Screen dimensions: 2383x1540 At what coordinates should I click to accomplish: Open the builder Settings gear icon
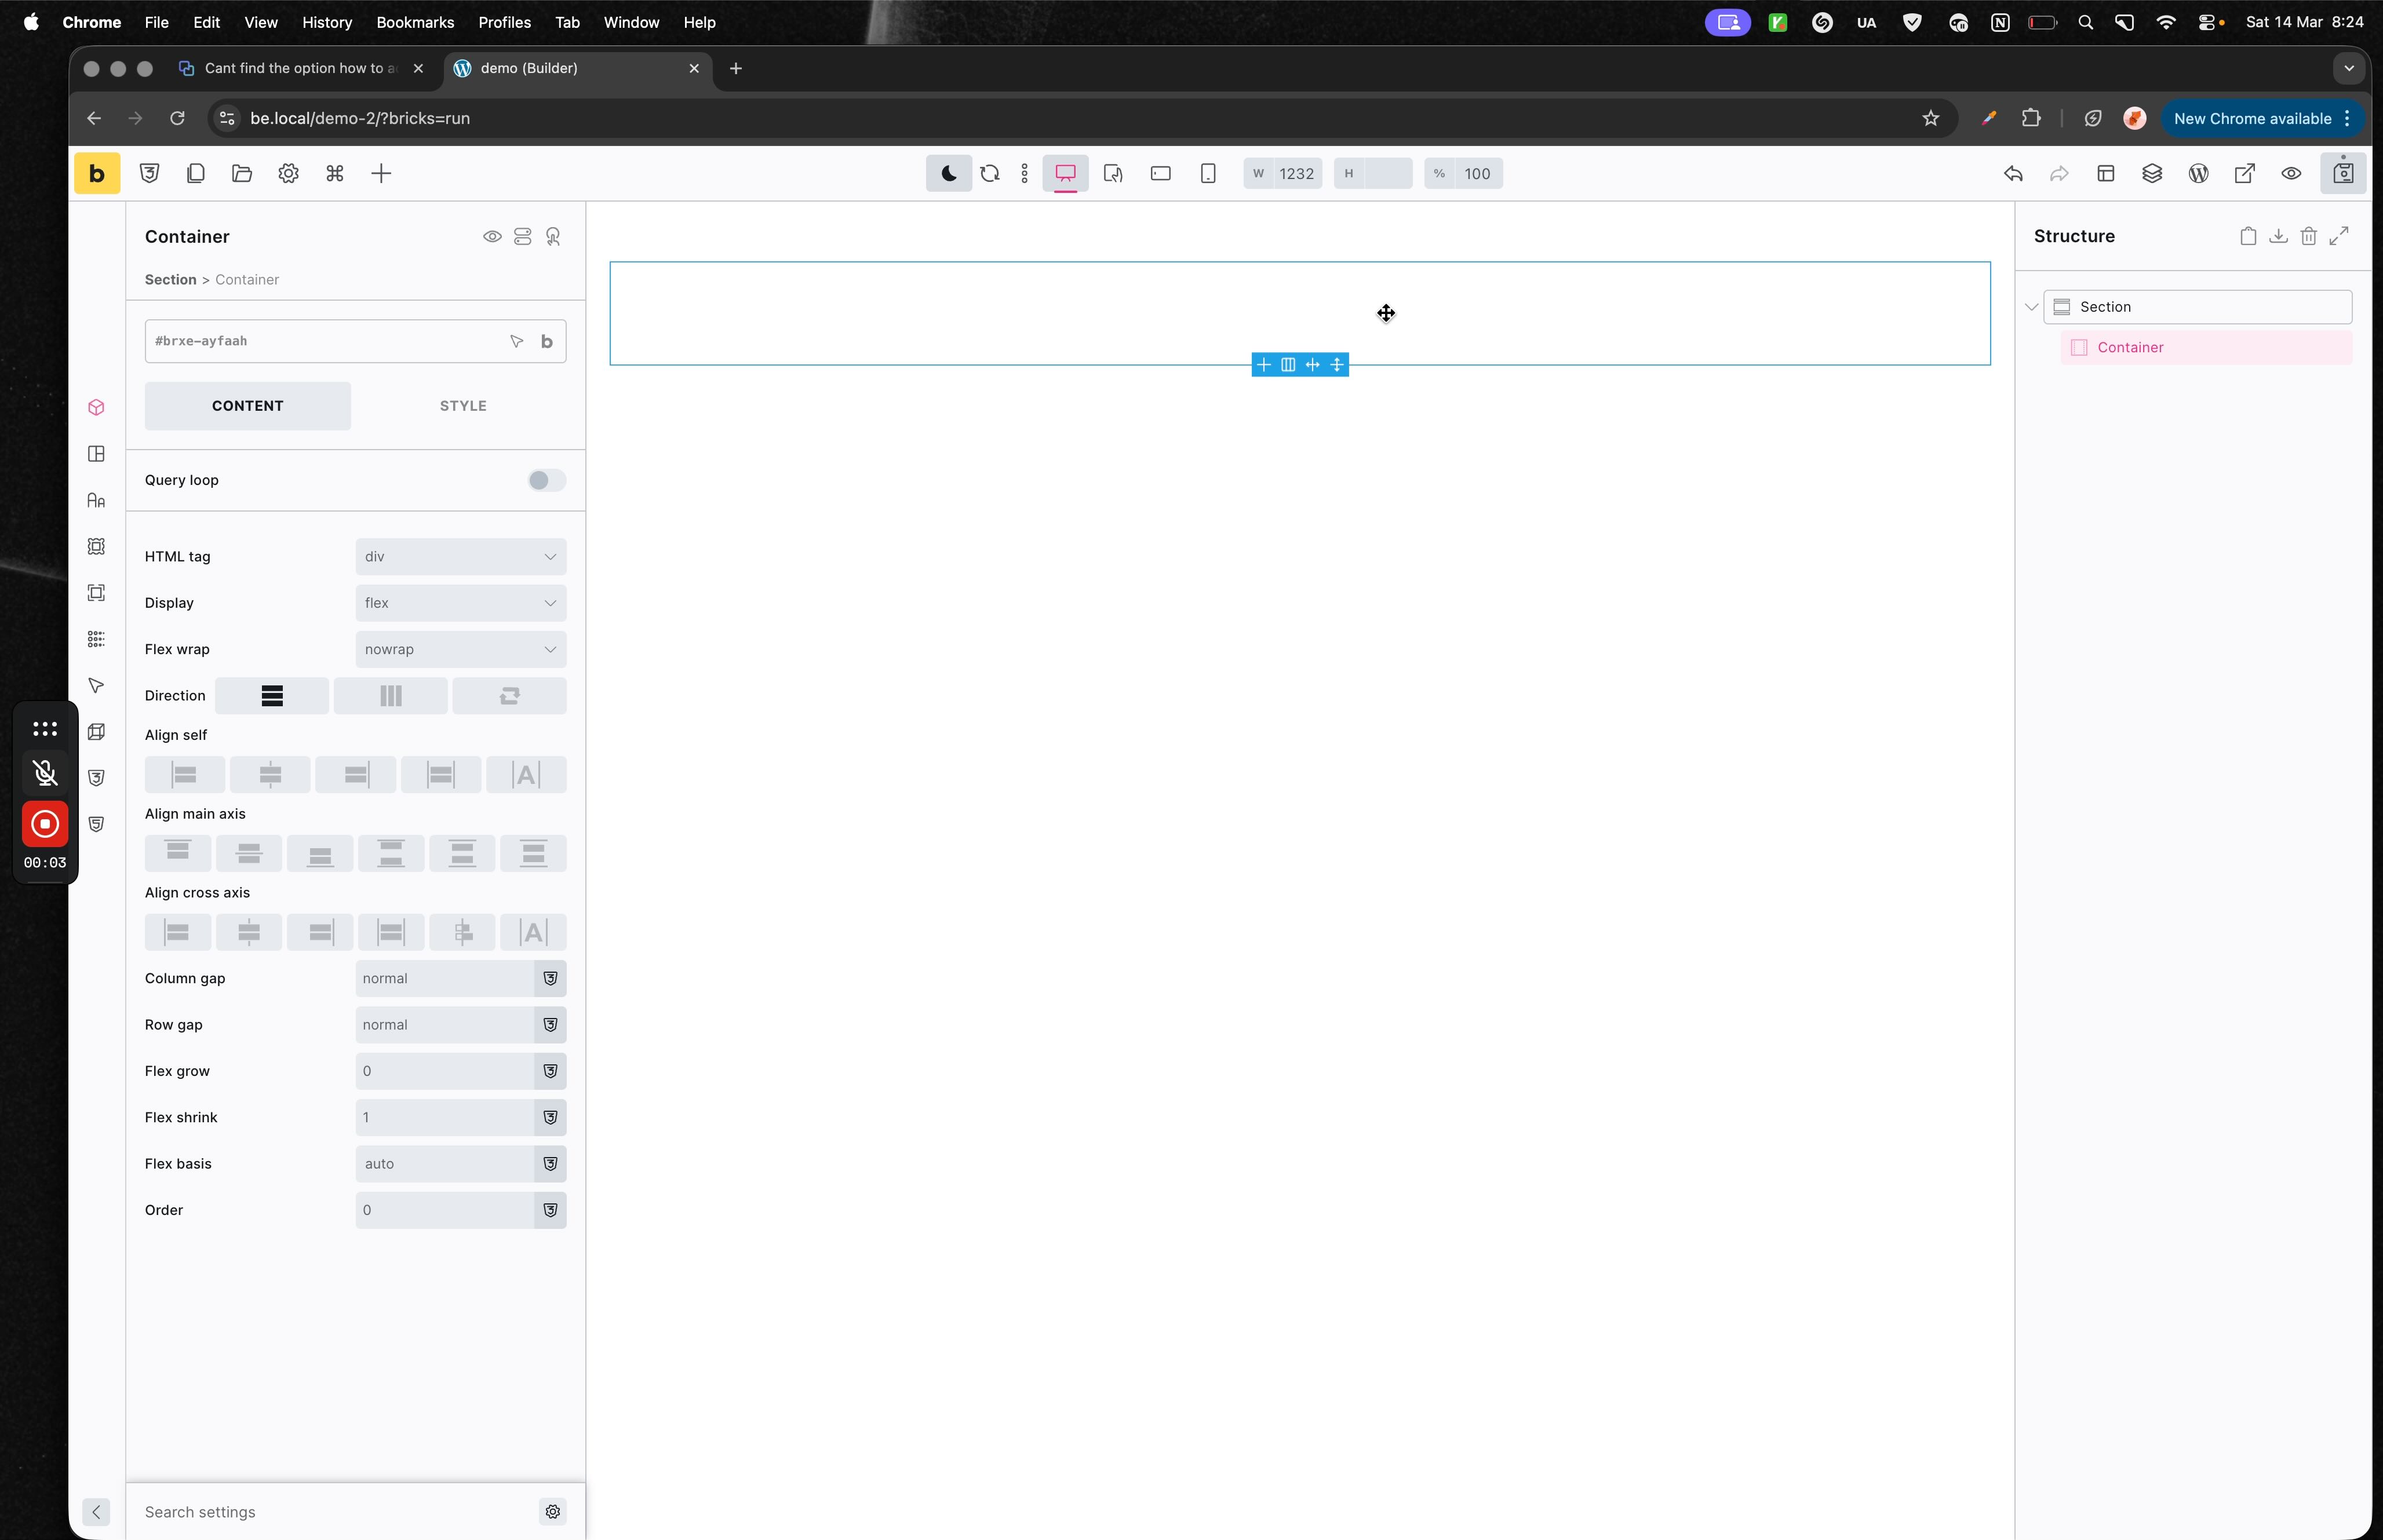(x=288, y=174)
